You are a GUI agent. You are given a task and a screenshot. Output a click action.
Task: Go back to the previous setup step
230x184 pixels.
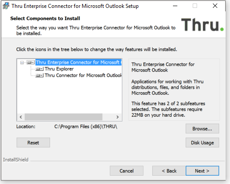[x=169, y=171]
